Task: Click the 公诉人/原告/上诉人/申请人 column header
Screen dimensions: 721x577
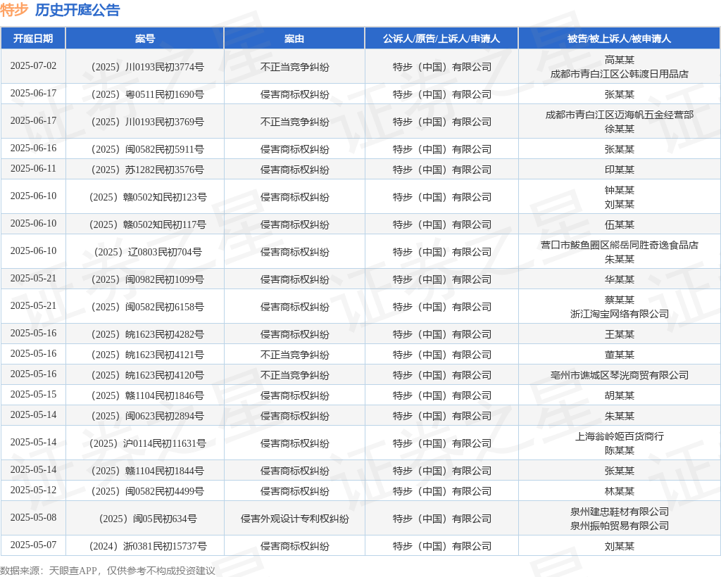Action: 441,39
